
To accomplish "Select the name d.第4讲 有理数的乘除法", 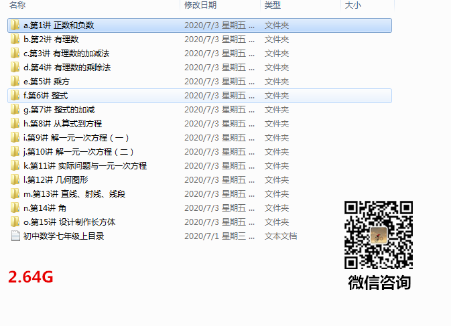I will [x=67, y=68].
